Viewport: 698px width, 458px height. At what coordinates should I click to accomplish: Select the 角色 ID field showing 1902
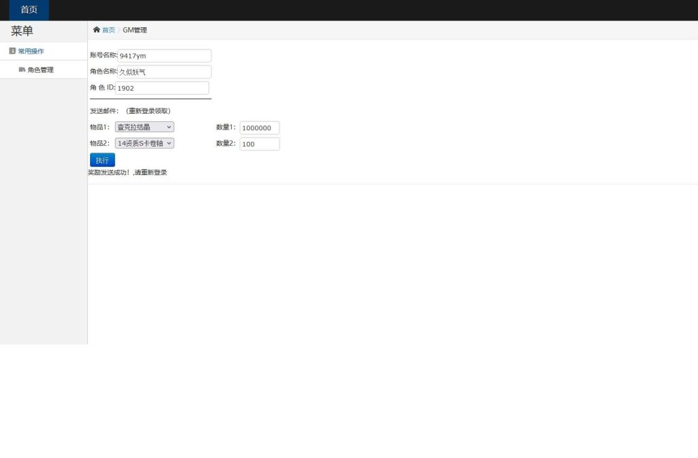point(162,88)
